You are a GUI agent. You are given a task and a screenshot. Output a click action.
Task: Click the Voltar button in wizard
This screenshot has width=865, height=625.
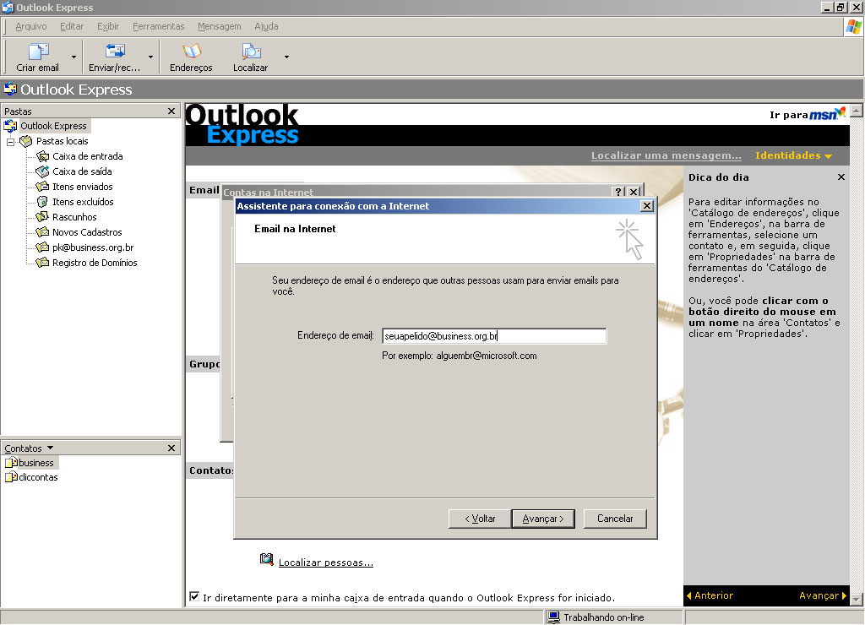point(480,519)
